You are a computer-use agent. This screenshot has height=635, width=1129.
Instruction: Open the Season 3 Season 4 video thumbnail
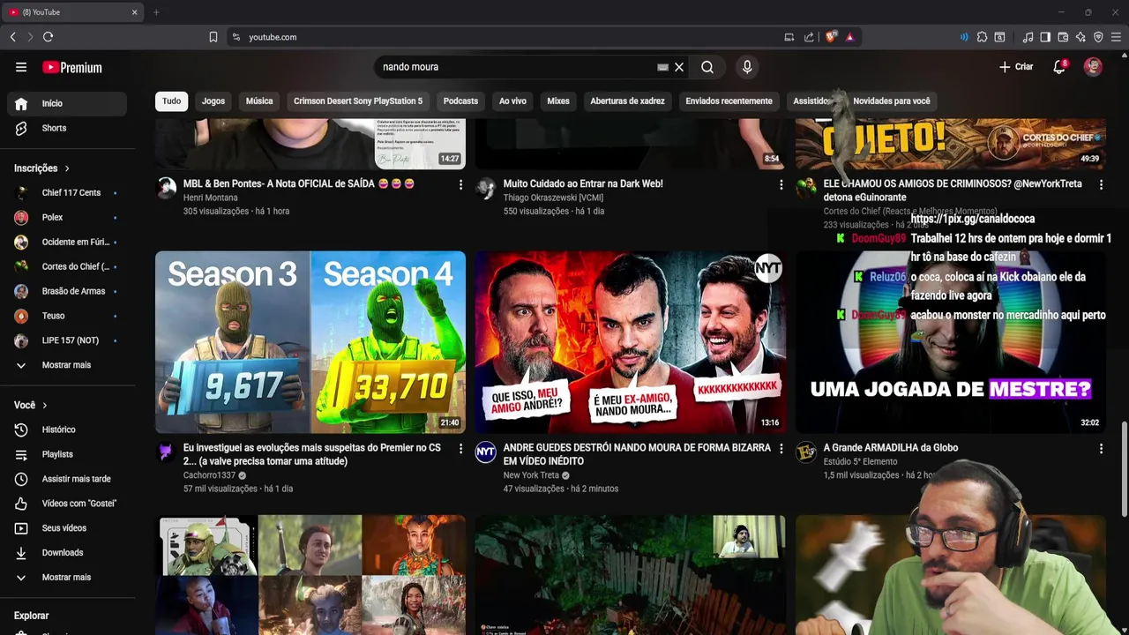point(310,342)
